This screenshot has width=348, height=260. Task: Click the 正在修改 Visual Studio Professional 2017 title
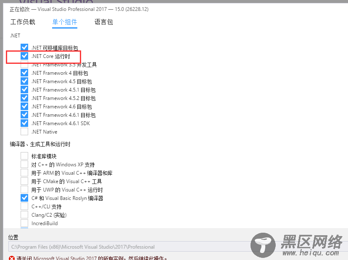point(79,9)
